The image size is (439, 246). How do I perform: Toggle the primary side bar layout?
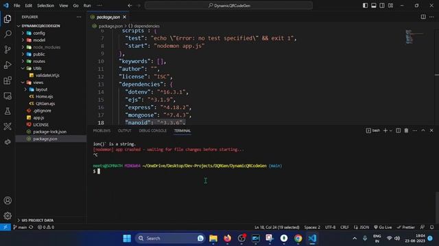point(365,5)
